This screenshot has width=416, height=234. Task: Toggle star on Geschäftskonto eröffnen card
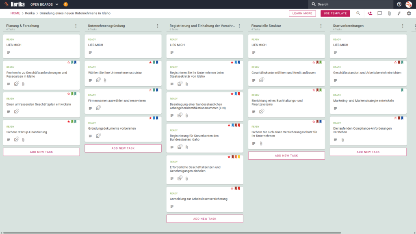[314, 62]
